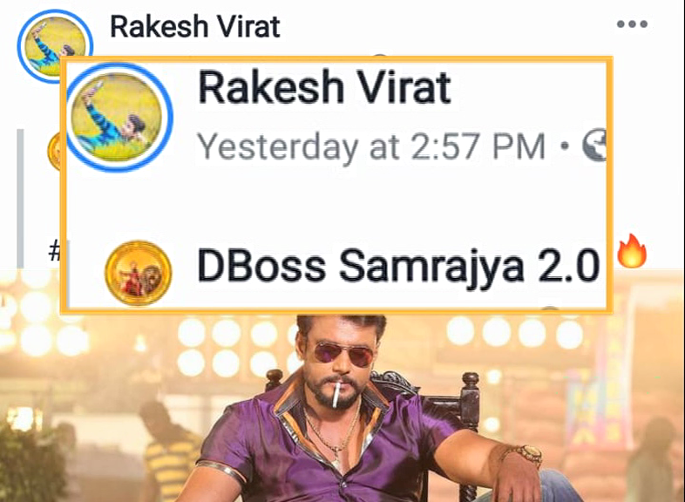The width and height of the screenshot is (685, 502).
Task: Open the large Rakesh Virat avatar in callout
Action: (117, 117)
